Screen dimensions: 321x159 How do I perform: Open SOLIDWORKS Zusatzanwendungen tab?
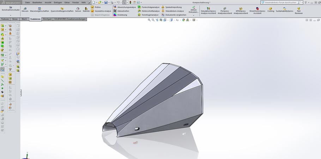coord(70,19)
